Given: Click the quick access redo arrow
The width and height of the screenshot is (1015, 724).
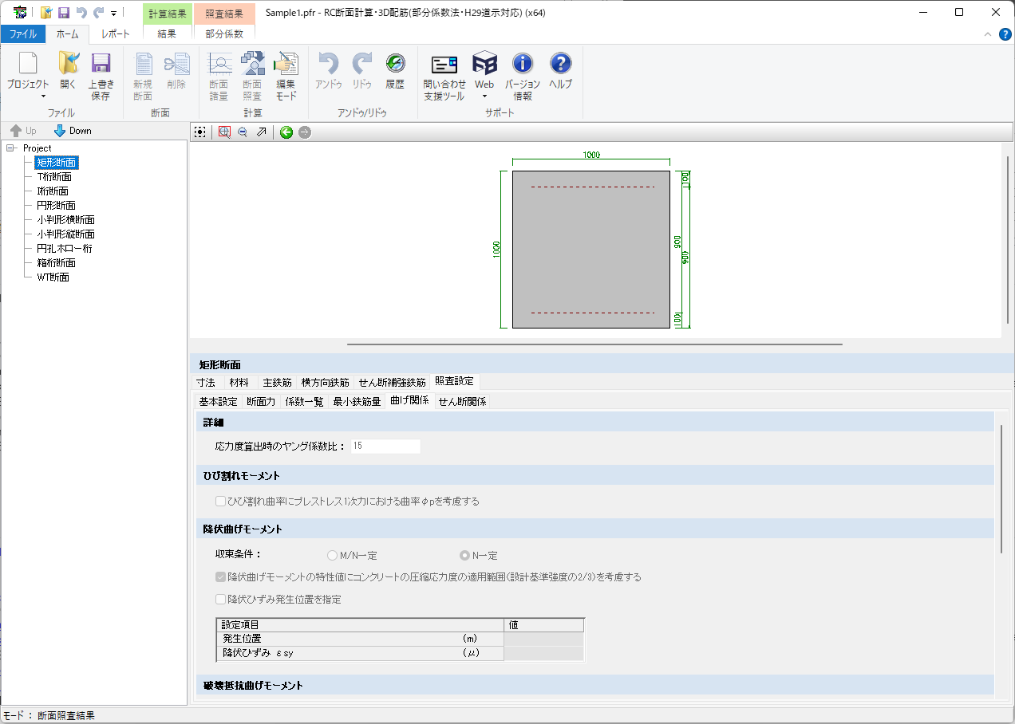Looking at the screenshot, I should point(98,13).
